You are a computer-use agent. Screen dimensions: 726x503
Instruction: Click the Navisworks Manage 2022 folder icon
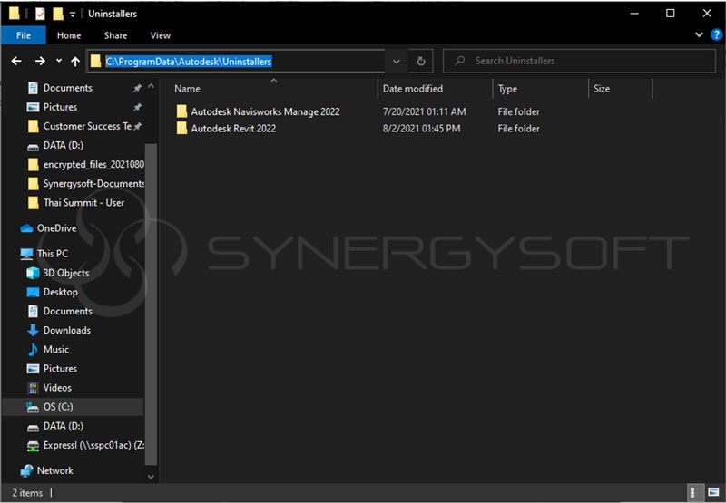[x=182, y=111]
